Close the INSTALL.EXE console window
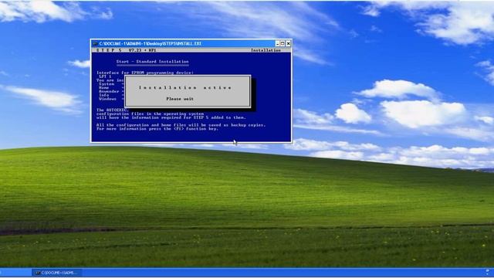Image resolution: width=494 pixels, height=278 pixels. point(288,43)
